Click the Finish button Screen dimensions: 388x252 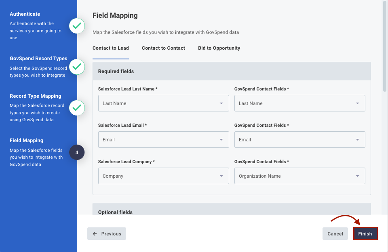(x=365, y=234)
